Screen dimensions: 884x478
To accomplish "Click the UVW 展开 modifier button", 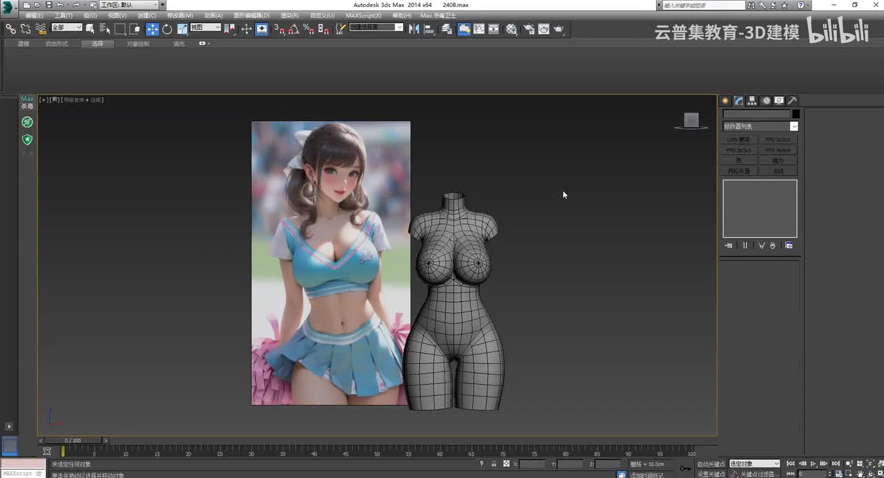I will click(x=739, y=140).
